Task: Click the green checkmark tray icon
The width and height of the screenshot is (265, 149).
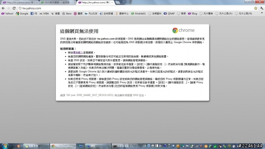Action: coord(215,146)
